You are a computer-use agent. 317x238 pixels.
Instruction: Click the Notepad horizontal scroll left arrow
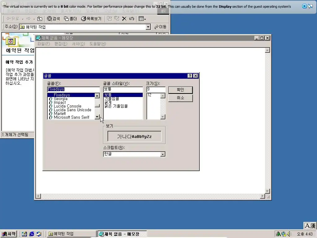coord(38,196)
